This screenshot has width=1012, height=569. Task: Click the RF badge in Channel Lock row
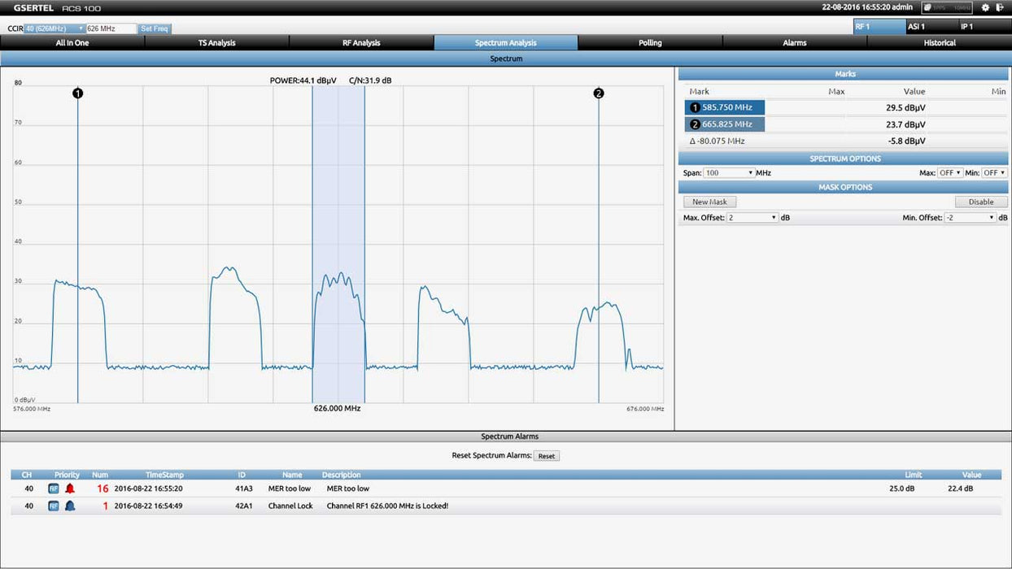54,506
